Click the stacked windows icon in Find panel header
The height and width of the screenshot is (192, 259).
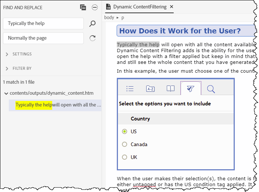click(83, 7)
